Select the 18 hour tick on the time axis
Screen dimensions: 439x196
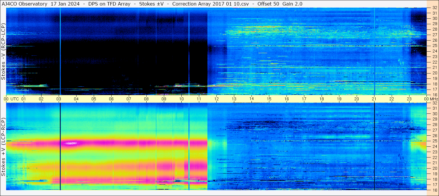[322, 99]
